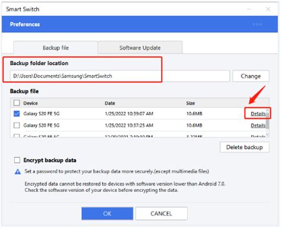Screen dimensions: 281x228
Task: Select the date 1/25/2022 10:39:07 AM cell
Action: pyautogui.click(x=129, y=114)
